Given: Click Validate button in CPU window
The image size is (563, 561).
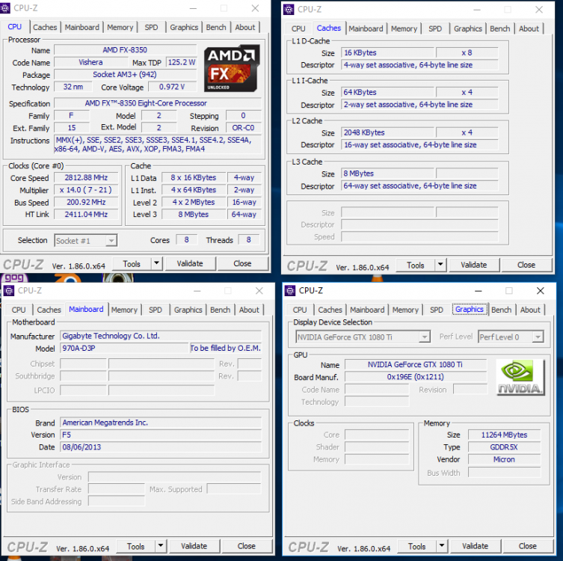Looking at the screenshot, I should 190,263.
